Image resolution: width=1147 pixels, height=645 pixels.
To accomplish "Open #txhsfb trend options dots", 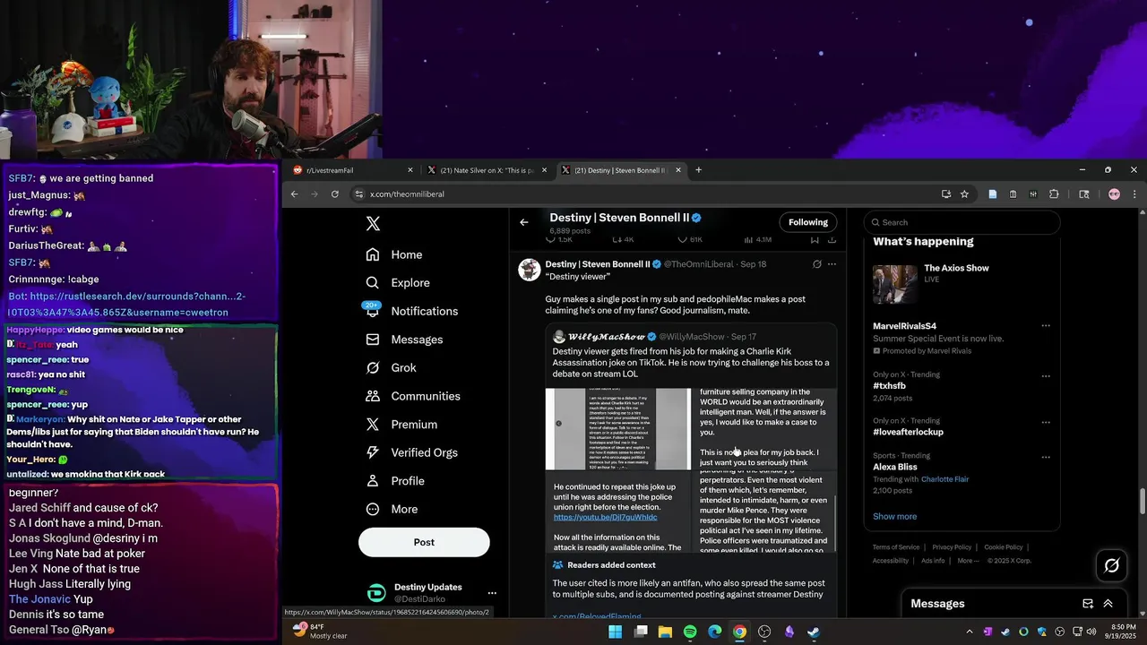I will (1045, 376).
